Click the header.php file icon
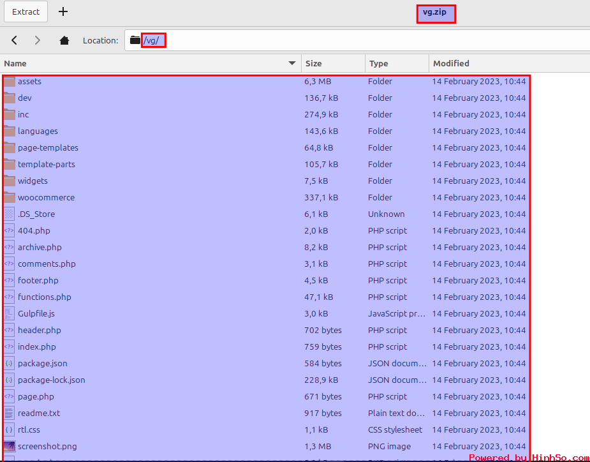 tap(10, 330)
